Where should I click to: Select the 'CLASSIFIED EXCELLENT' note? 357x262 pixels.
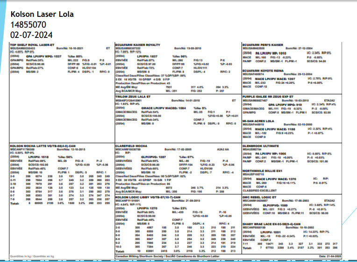pos(259,190)
